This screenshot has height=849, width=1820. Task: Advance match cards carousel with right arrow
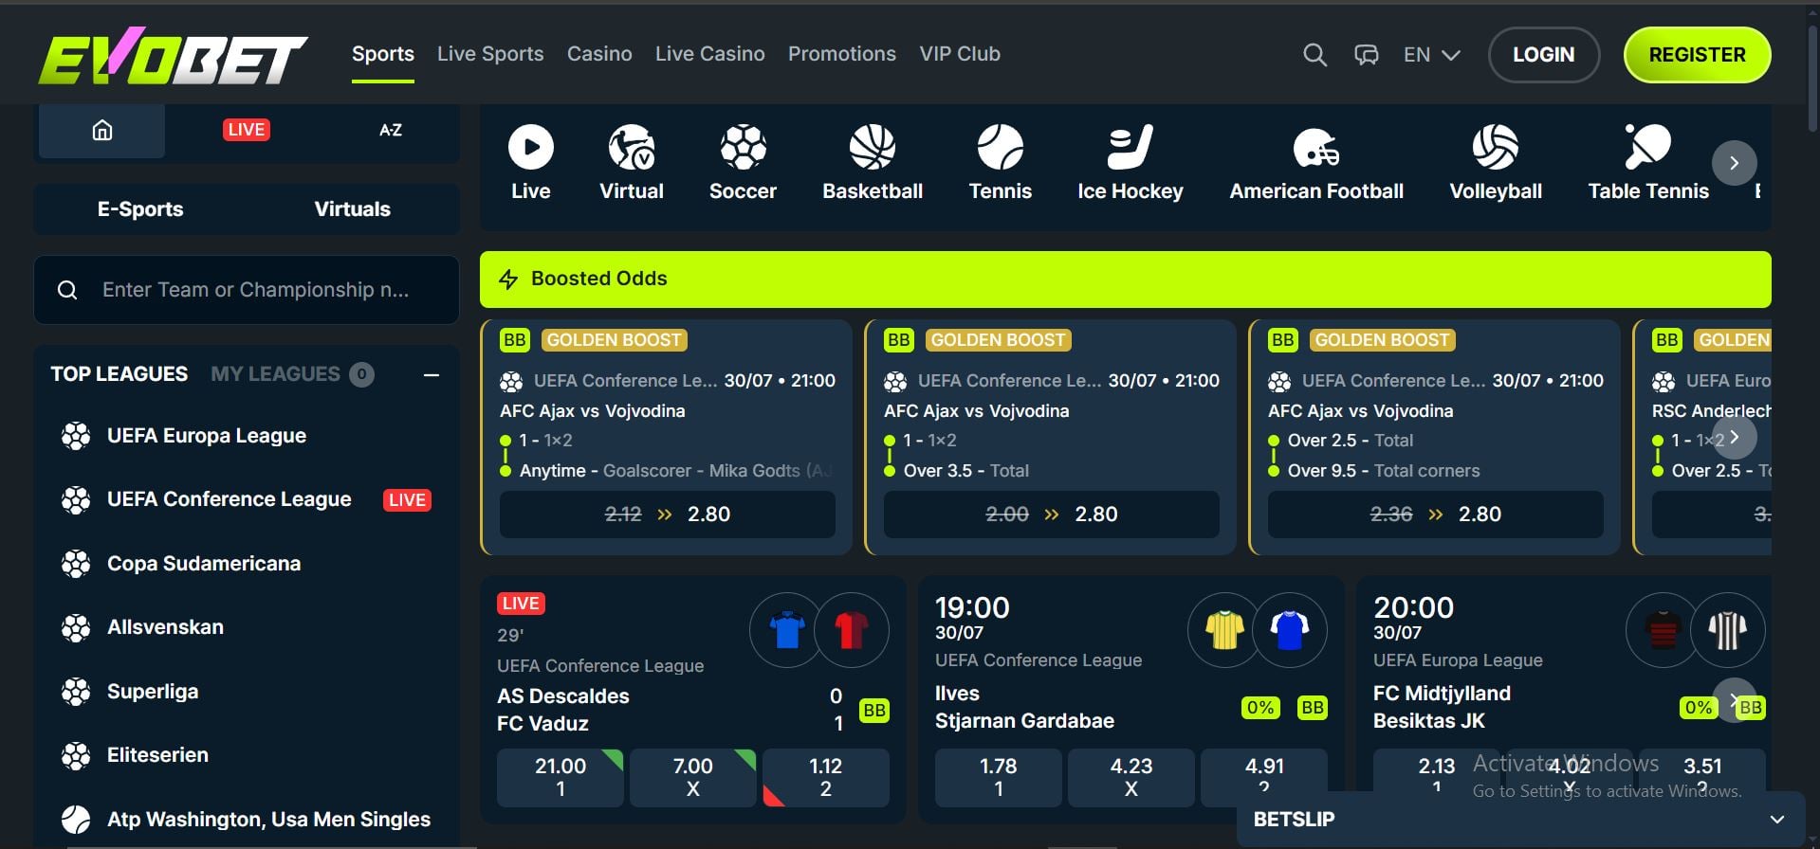pyautogui.click(x=1735, y=700)
